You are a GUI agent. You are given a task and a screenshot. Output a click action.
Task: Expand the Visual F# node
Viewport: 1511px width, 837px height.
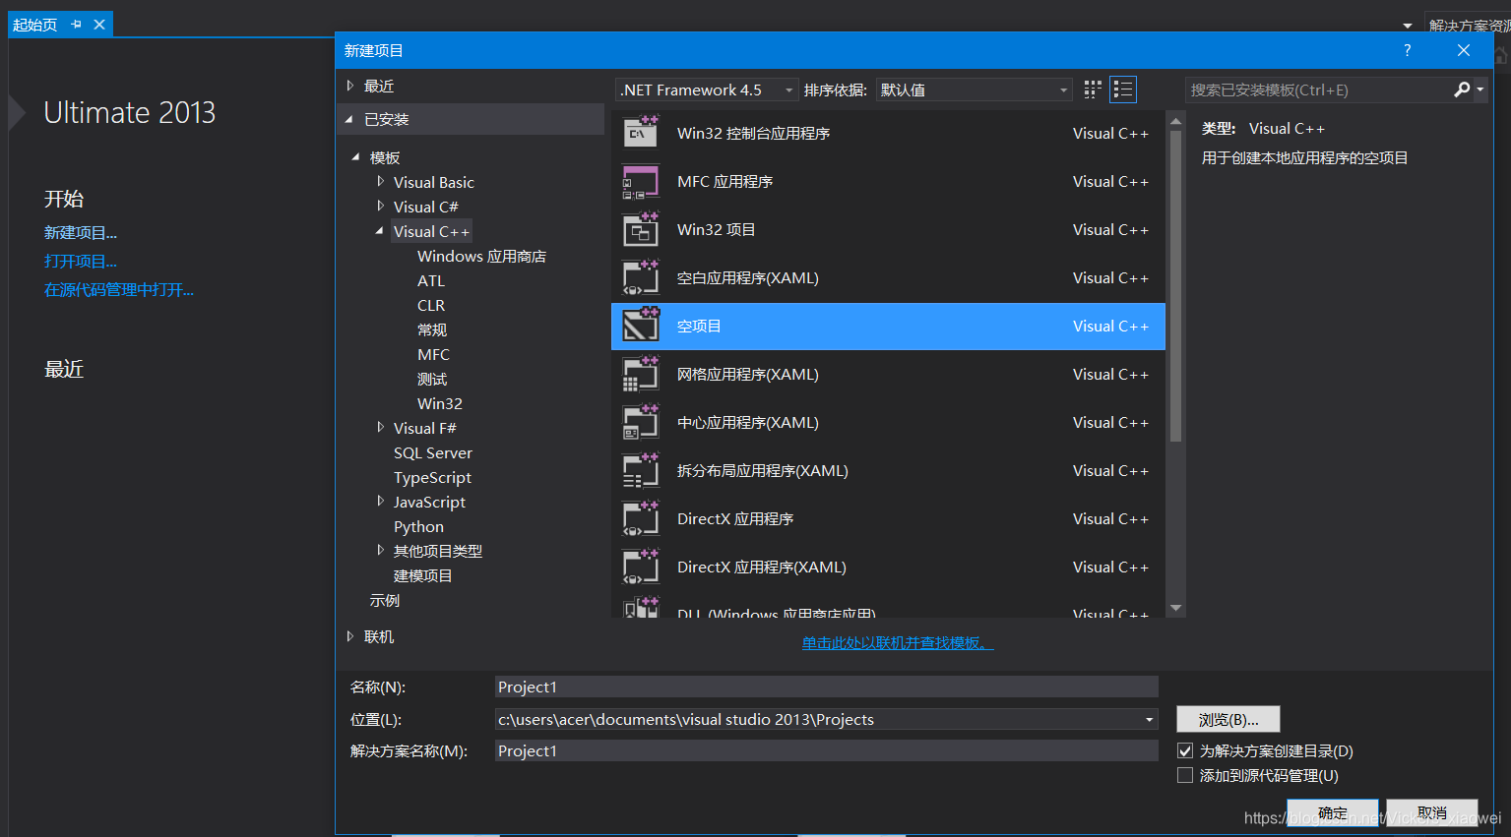point(380,427)
